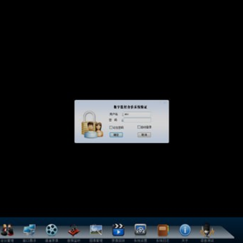This screenshot has width=243, height=243.
Task: Open the dual-monitor window layout icon
Action: click(x=30, y=230)
